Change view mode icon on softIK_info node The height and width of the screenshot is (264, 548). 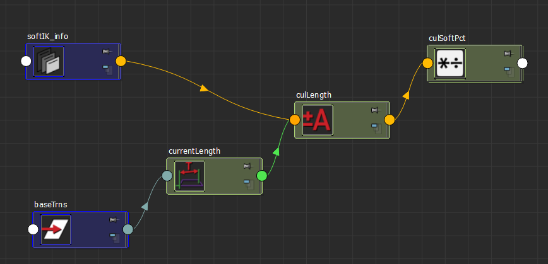[107, 69]
